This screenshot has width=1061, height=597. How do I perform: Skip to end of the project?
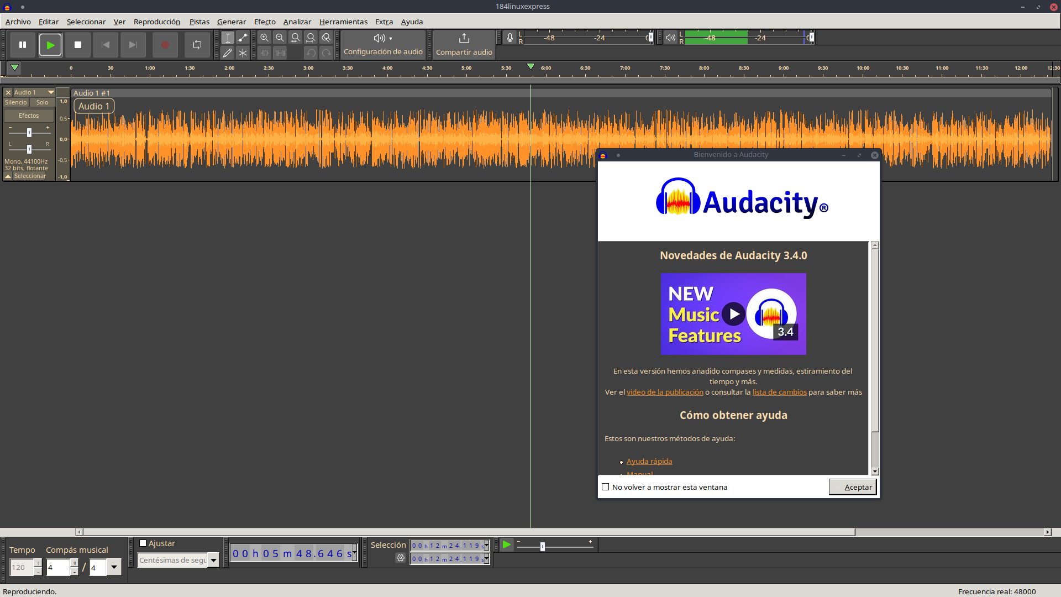133,45
